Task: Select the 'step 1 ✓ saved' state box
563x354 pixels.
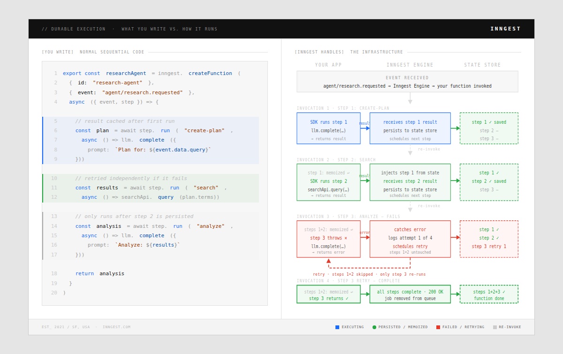Action: point(489,128)
